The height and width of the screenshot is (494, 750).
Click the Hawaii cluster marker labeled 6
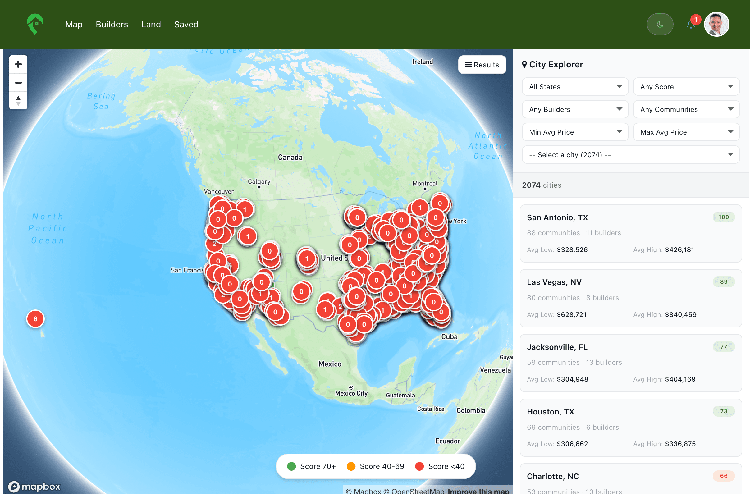[35, 319]
